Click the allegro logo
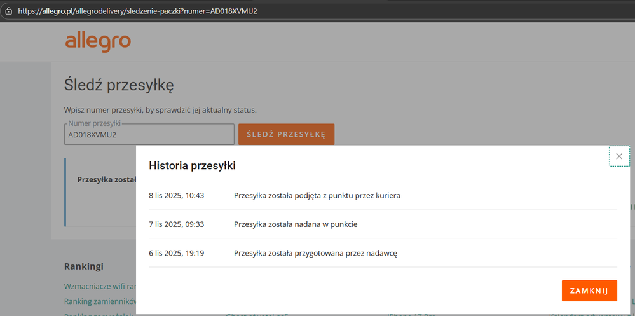Screen dimensions: 635x316 coord(98,42)
